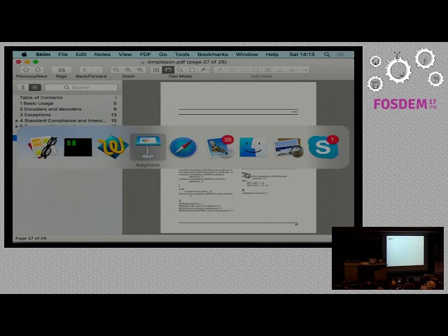Open Spotlight search in menu bar
This screenshot has height=336, width=448.
(327, 55)
